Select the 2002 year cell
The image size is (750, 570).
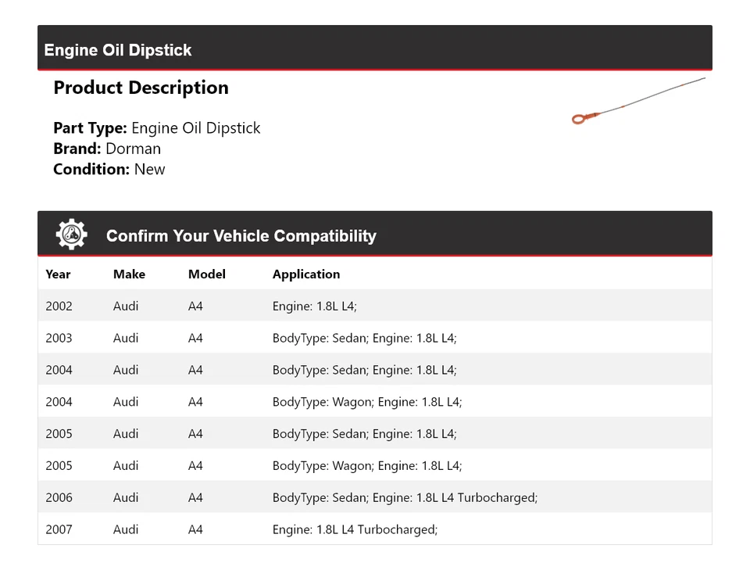point(59,307)
